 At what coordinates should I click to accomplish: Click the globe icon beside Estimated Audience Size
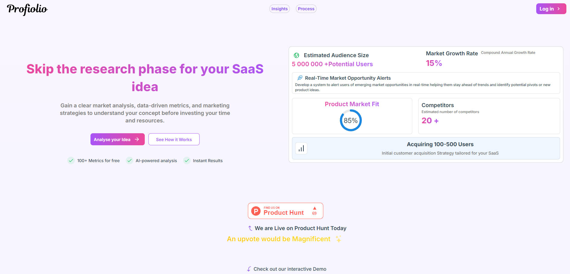pos(296,55)
